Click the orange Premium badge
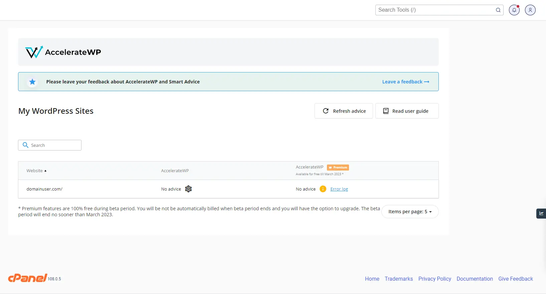 click(x=338, y=168)
